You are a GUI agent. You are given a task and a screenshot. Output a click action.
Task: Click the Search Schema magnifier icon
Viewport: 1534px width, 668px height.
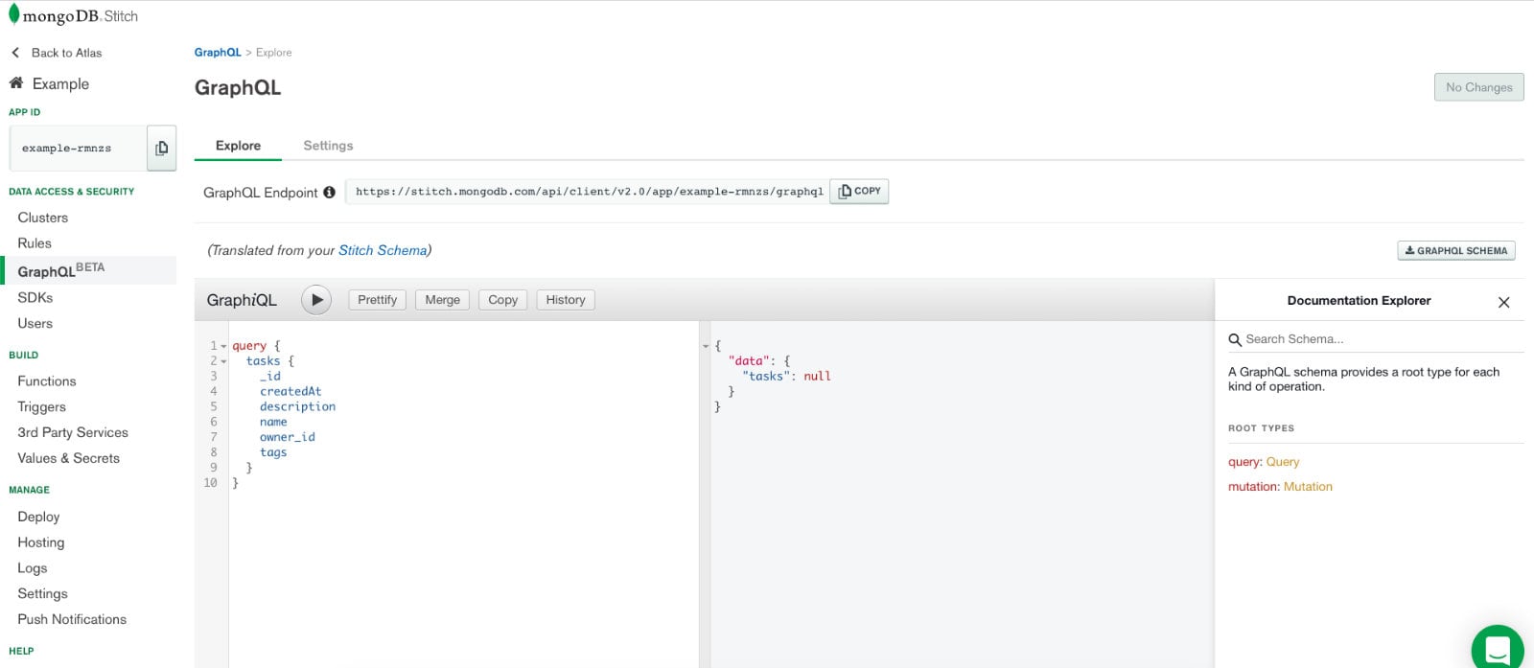1235,339
